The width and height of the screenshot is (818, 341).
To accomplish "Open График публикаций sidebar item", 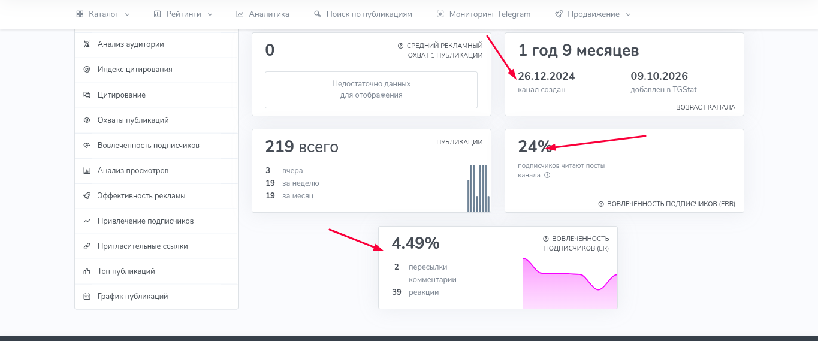I will 156,296.
